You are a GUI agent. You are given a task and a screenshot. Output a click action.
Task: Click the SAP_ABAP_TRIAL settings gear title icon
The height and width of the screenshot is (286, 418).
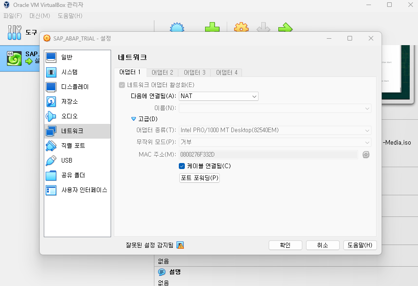click(47, 38)
